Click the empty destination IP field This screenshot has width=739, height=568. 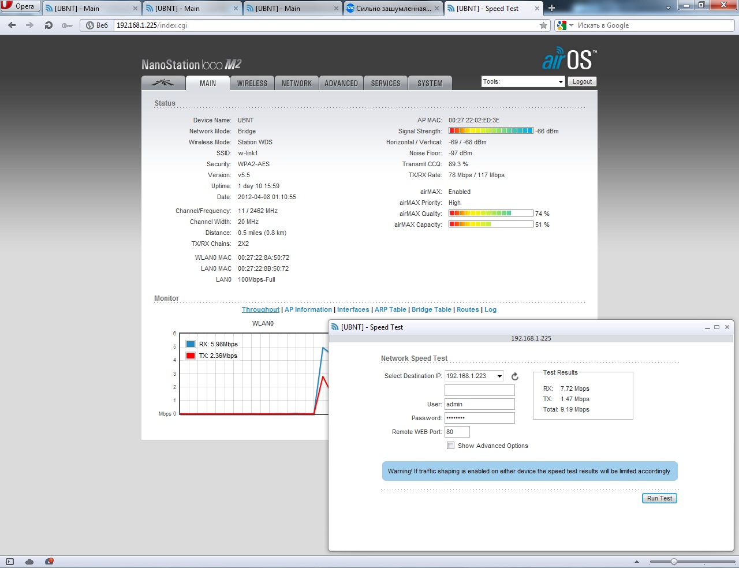tap(479, 390)
